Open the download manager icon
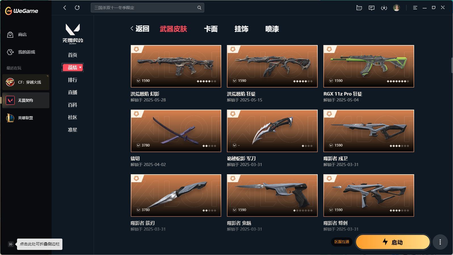This screenshot has width=453, height=255. pyautogui.click(x=384, y=8)
